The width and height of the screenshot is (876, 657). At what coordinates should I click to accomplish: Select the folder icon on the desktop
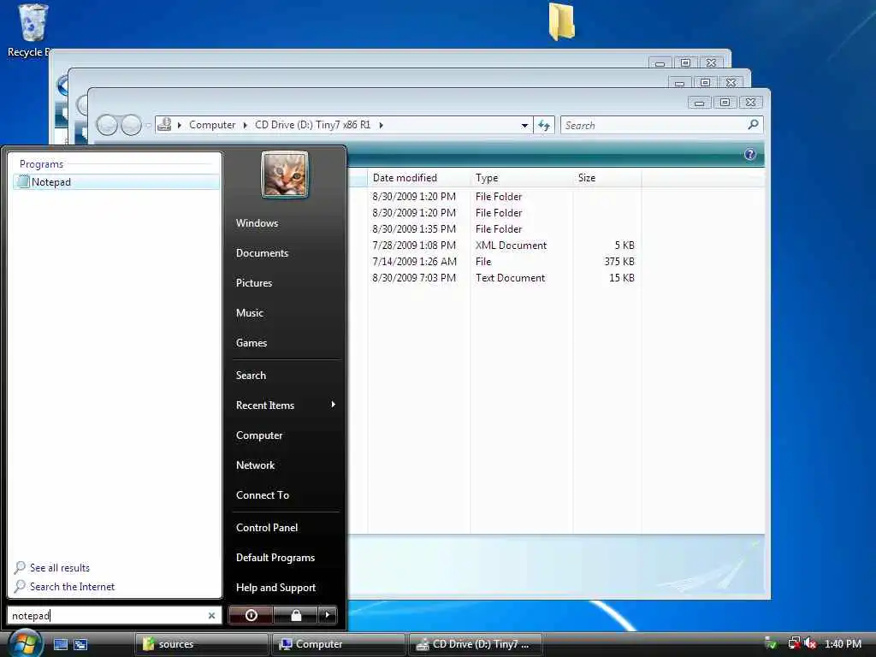561,21
